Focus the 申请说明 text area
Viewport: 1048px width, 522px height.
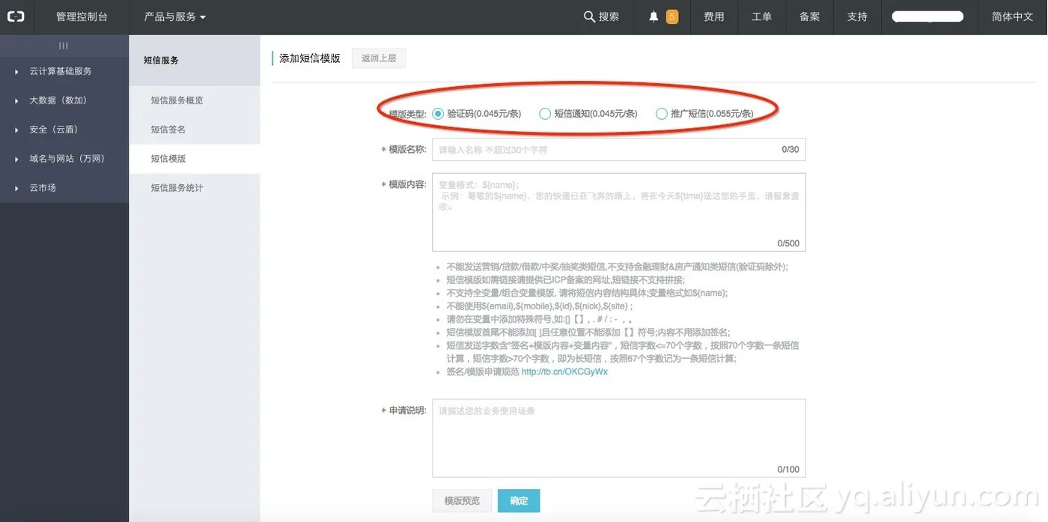(x=618, y=438)
